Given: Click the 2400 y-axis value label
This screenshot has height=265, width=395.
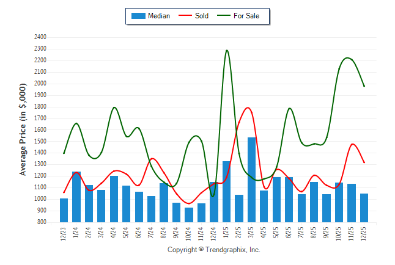Looking at the screenshot, I should (x=40, y=37).
